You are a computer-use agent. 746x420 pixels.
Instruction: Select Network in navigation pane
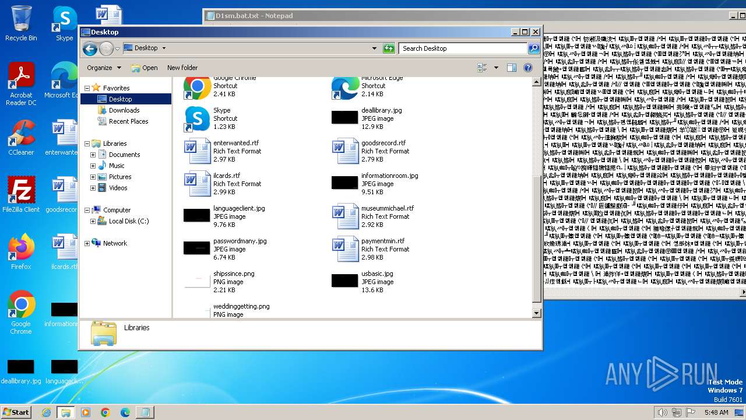tap(115, 243)
